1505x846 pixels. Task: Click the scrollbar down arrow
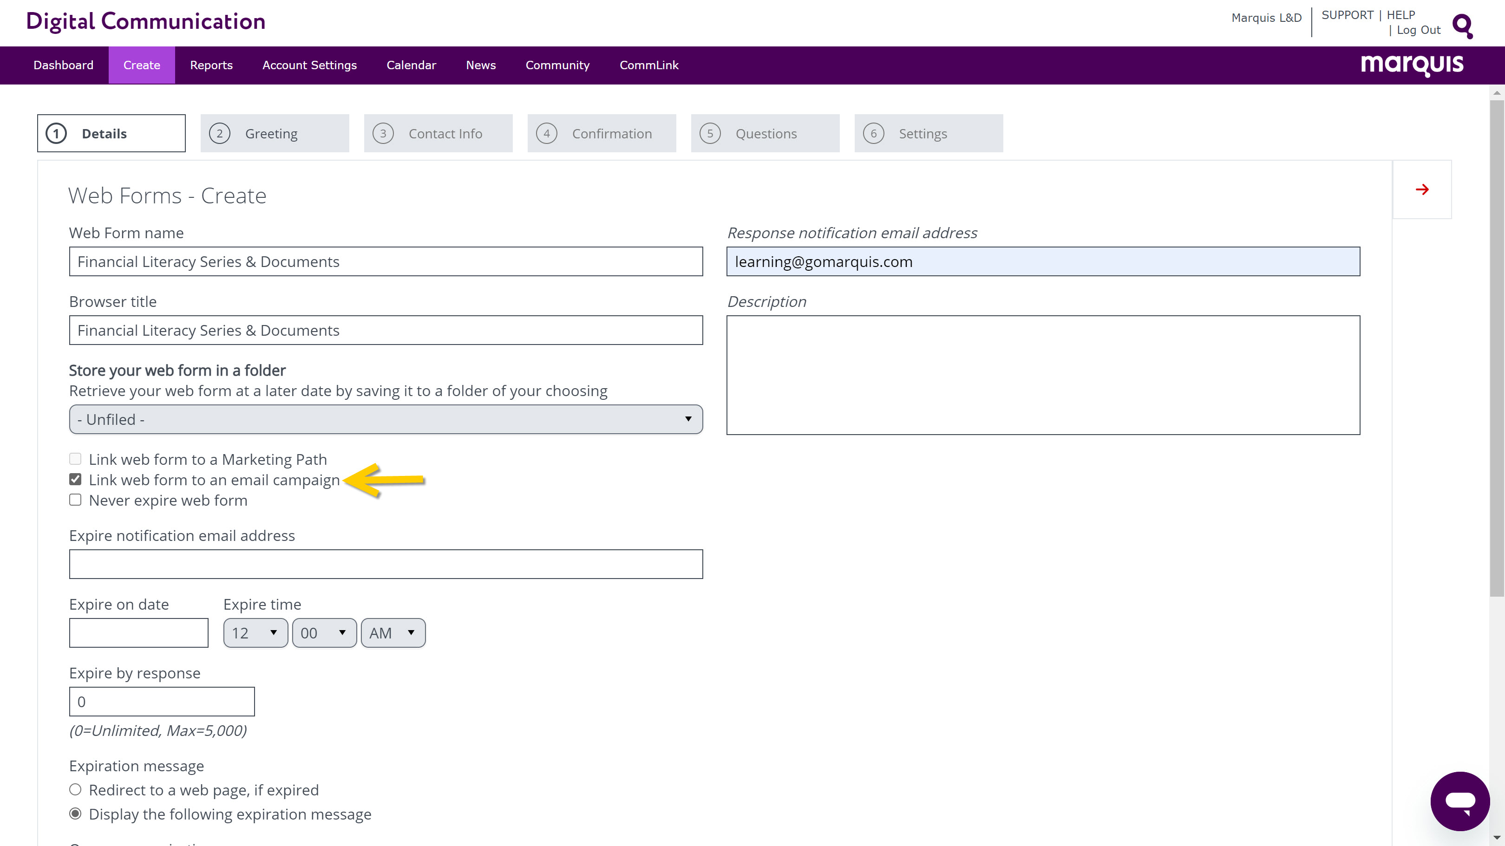point(1497,839)
